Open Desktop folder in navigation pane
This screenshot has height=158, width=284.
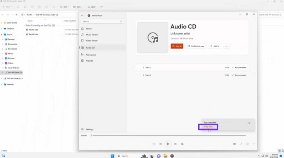tap(11, 39)
